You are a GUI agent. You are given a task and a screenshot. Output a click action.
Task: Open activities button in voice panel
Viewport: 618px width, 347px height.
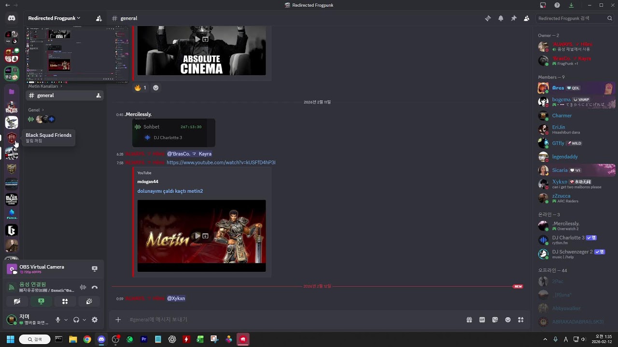coord(65,301)
